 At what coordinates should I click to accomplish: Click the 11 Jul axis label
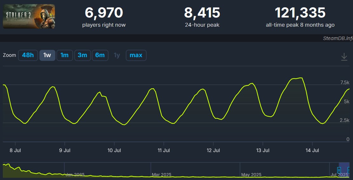[x=164, y=150]
